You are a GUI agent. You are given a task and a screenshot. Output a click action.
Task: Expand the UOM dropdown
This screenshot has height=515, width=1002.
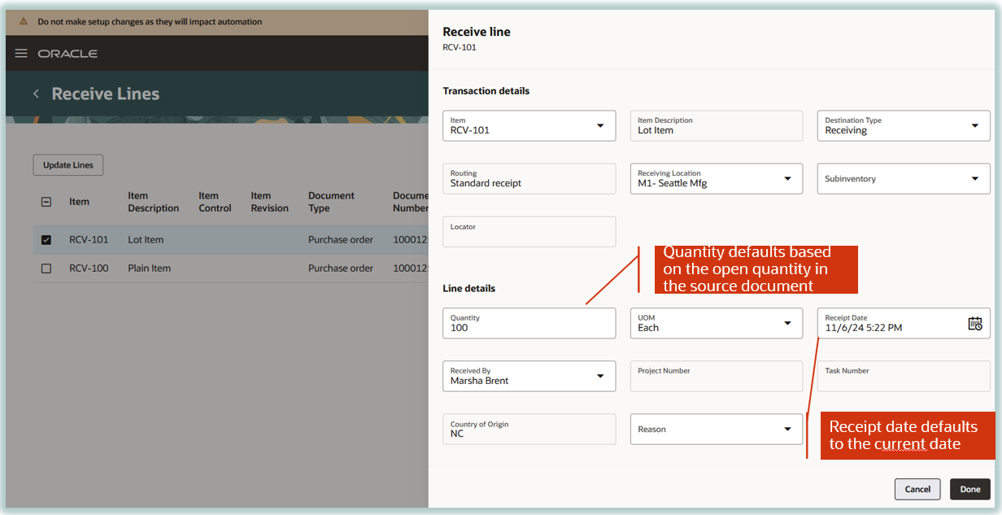pyautogui.click(x=787, y=323)
